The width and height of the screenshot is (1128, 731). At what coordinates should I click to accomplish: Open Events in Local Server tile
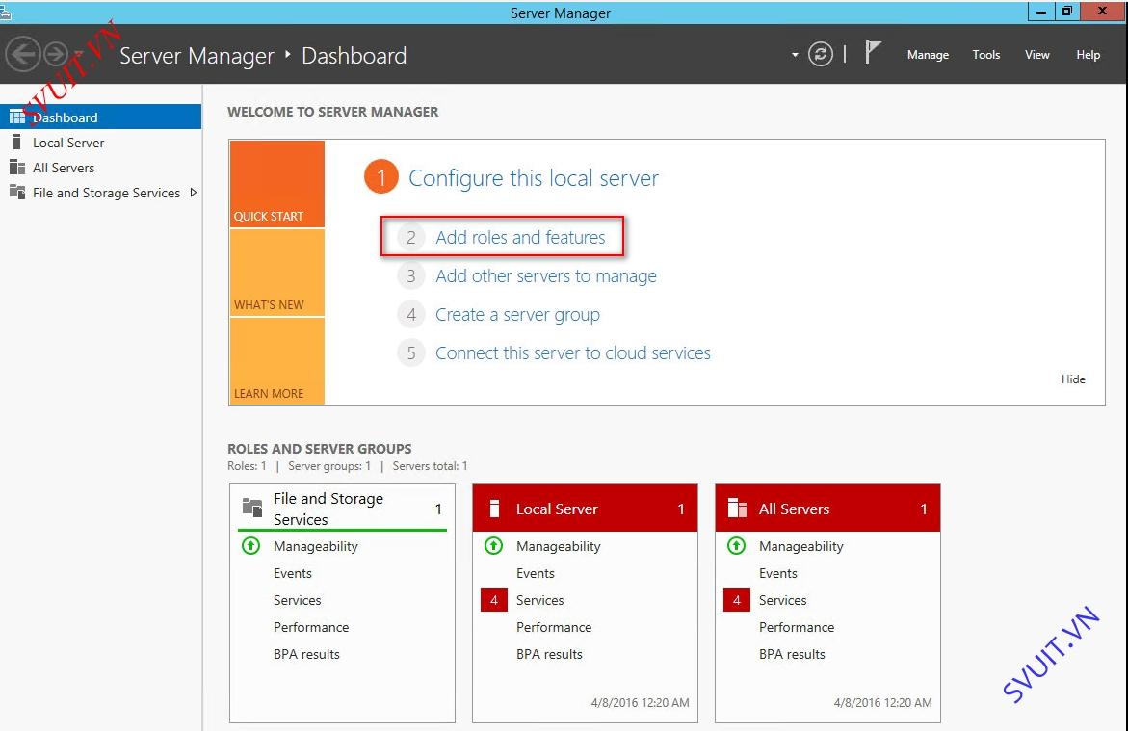point(536,573)
